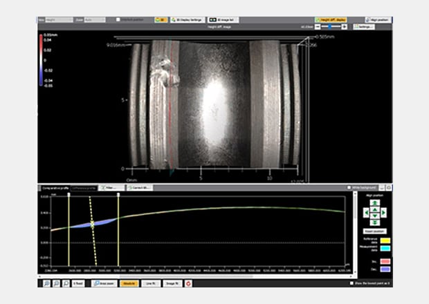Image resolution: width=429 pixels, height=304 pixels.
Task: Enable the White background checkbox
Action: pyautogui.click(x=348, y=187)
